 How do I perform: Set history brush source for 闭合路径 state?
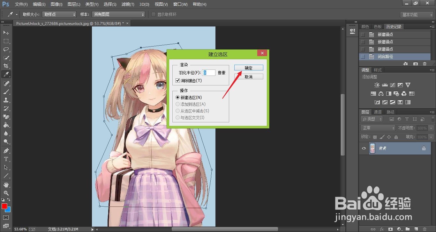(x=363, y=57)
